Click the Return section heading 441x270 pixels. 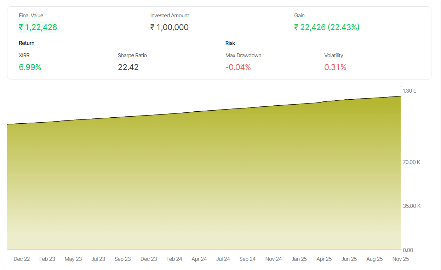[27, 43]
